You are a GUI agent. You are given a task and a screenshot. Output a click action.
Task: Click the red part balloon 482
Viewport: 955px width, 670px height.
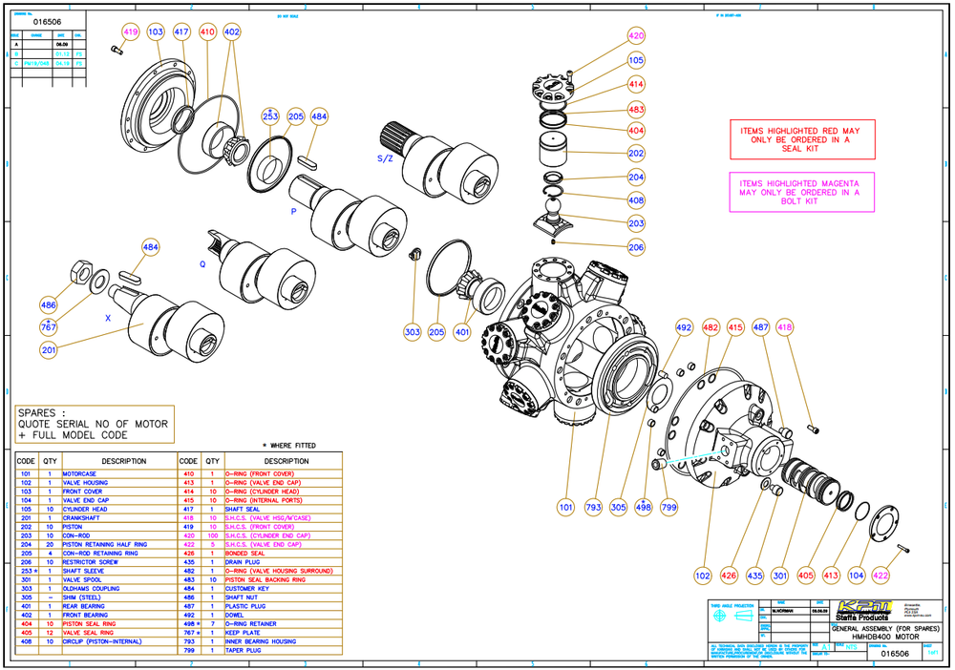tap(711, 327)
